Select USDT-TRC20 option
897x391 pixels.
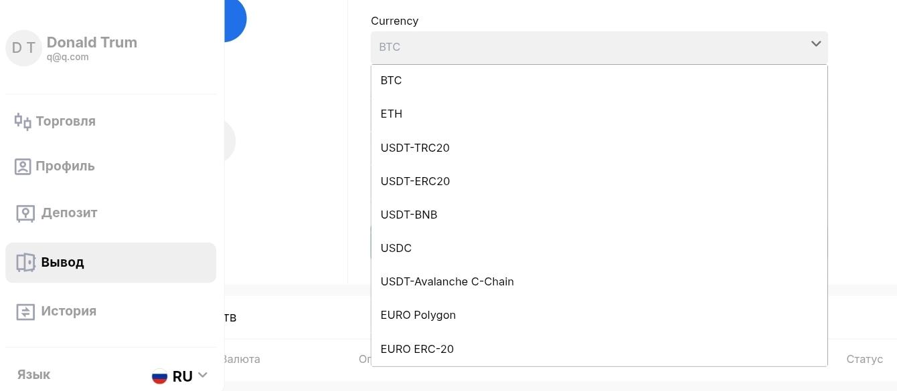[x=599, y=148]
